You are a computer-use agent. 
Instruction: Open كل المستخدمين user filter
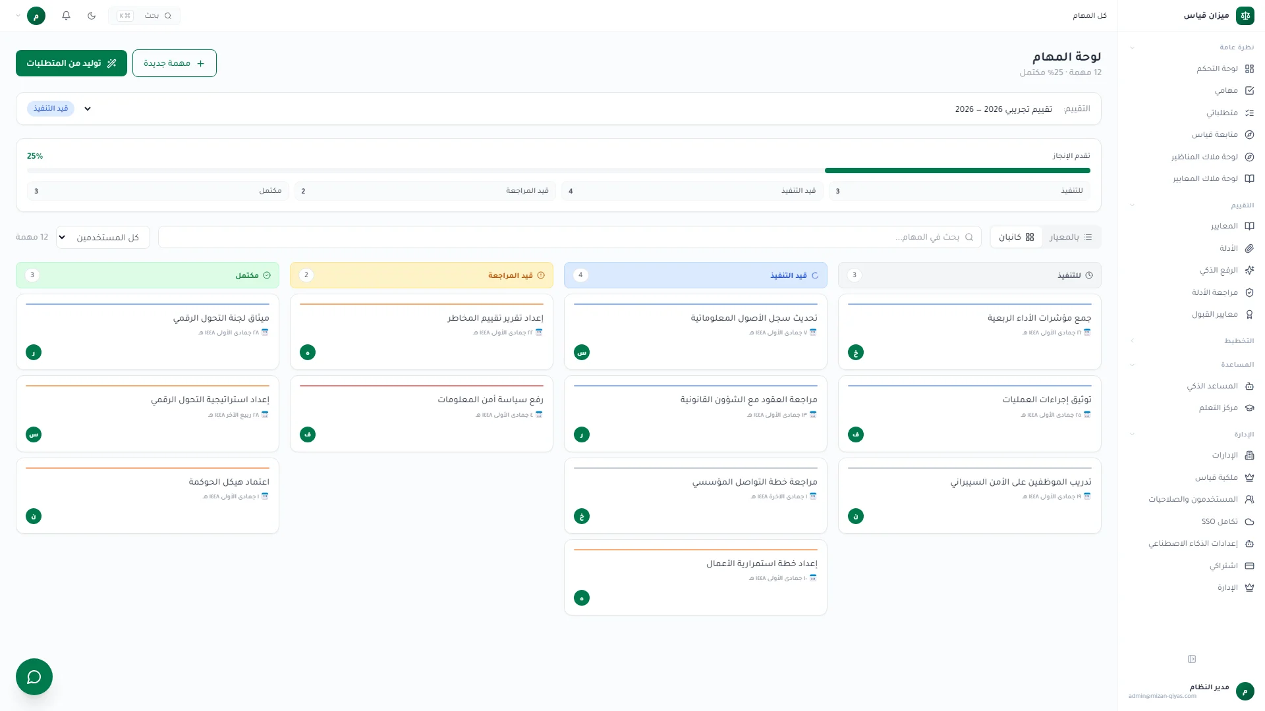tap(103, 237)
